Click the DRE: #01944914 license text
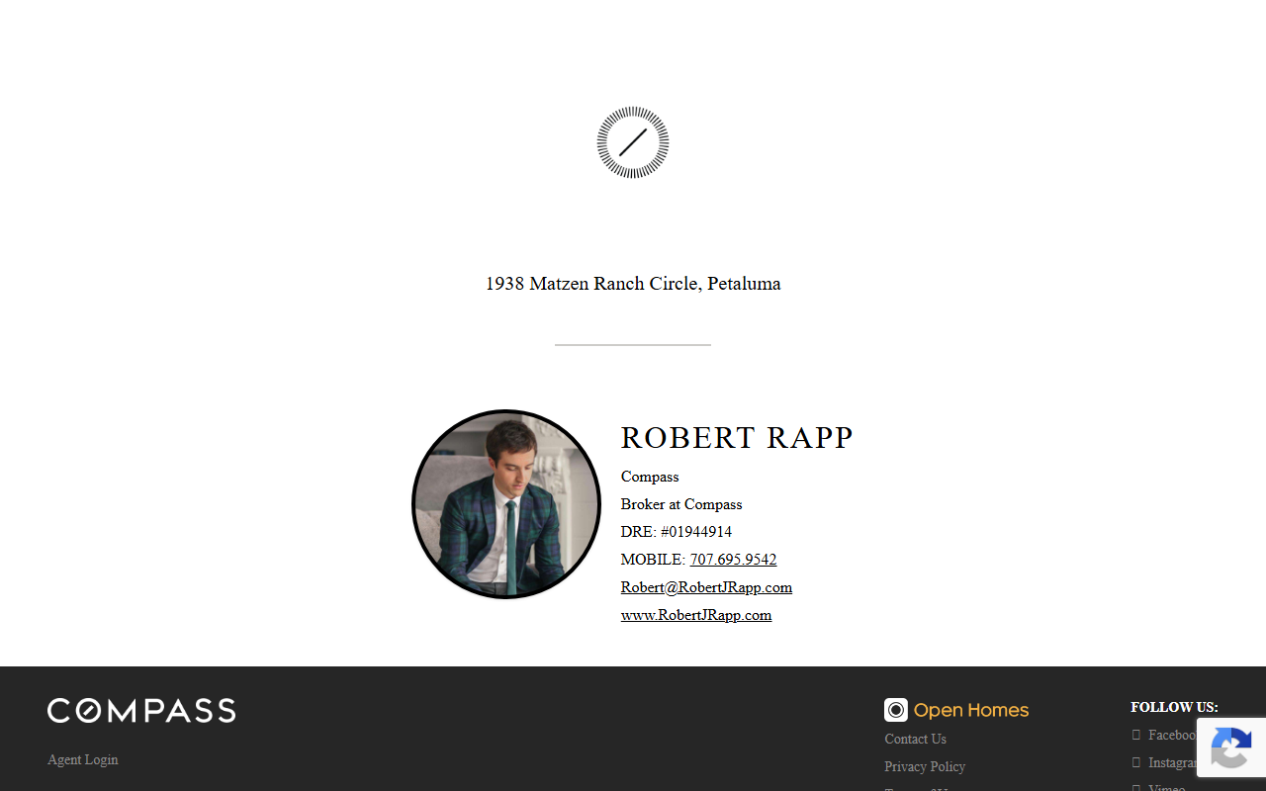Screen dimensions: 1266x791 point(677,532)
